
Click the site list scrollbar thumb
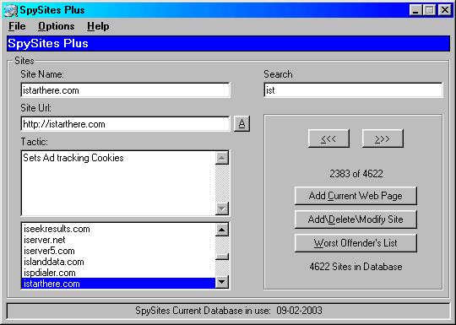(x=222, y=257)
